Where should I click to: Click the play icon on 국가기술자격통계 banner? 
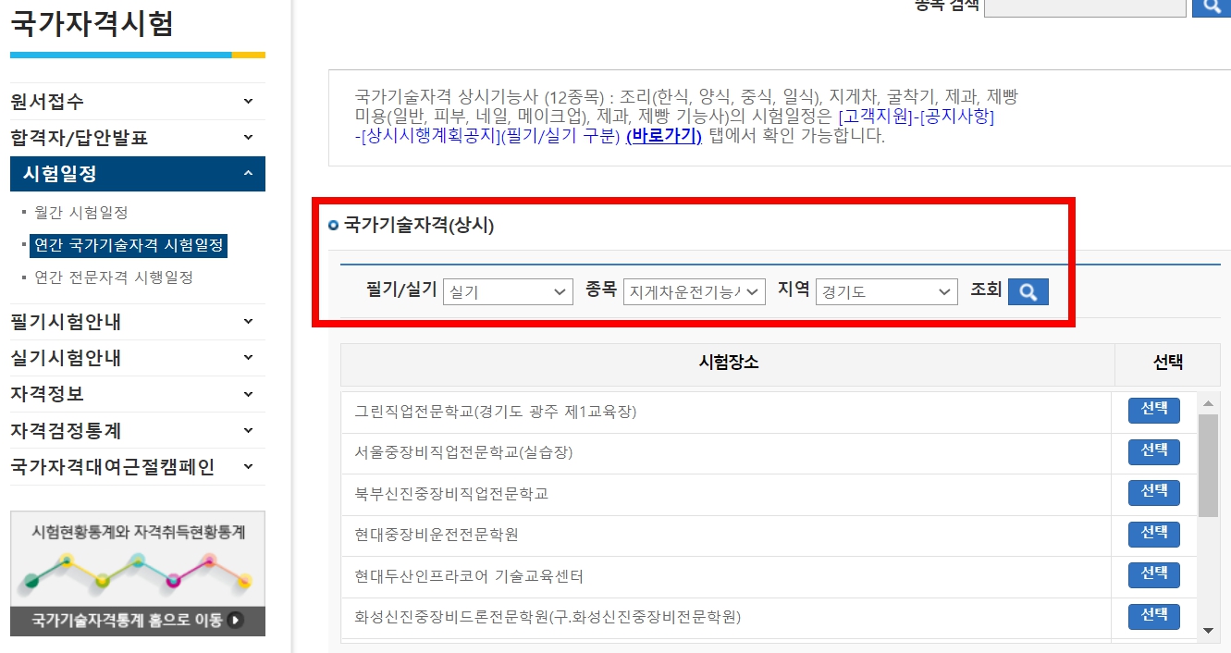coord(235,621)
